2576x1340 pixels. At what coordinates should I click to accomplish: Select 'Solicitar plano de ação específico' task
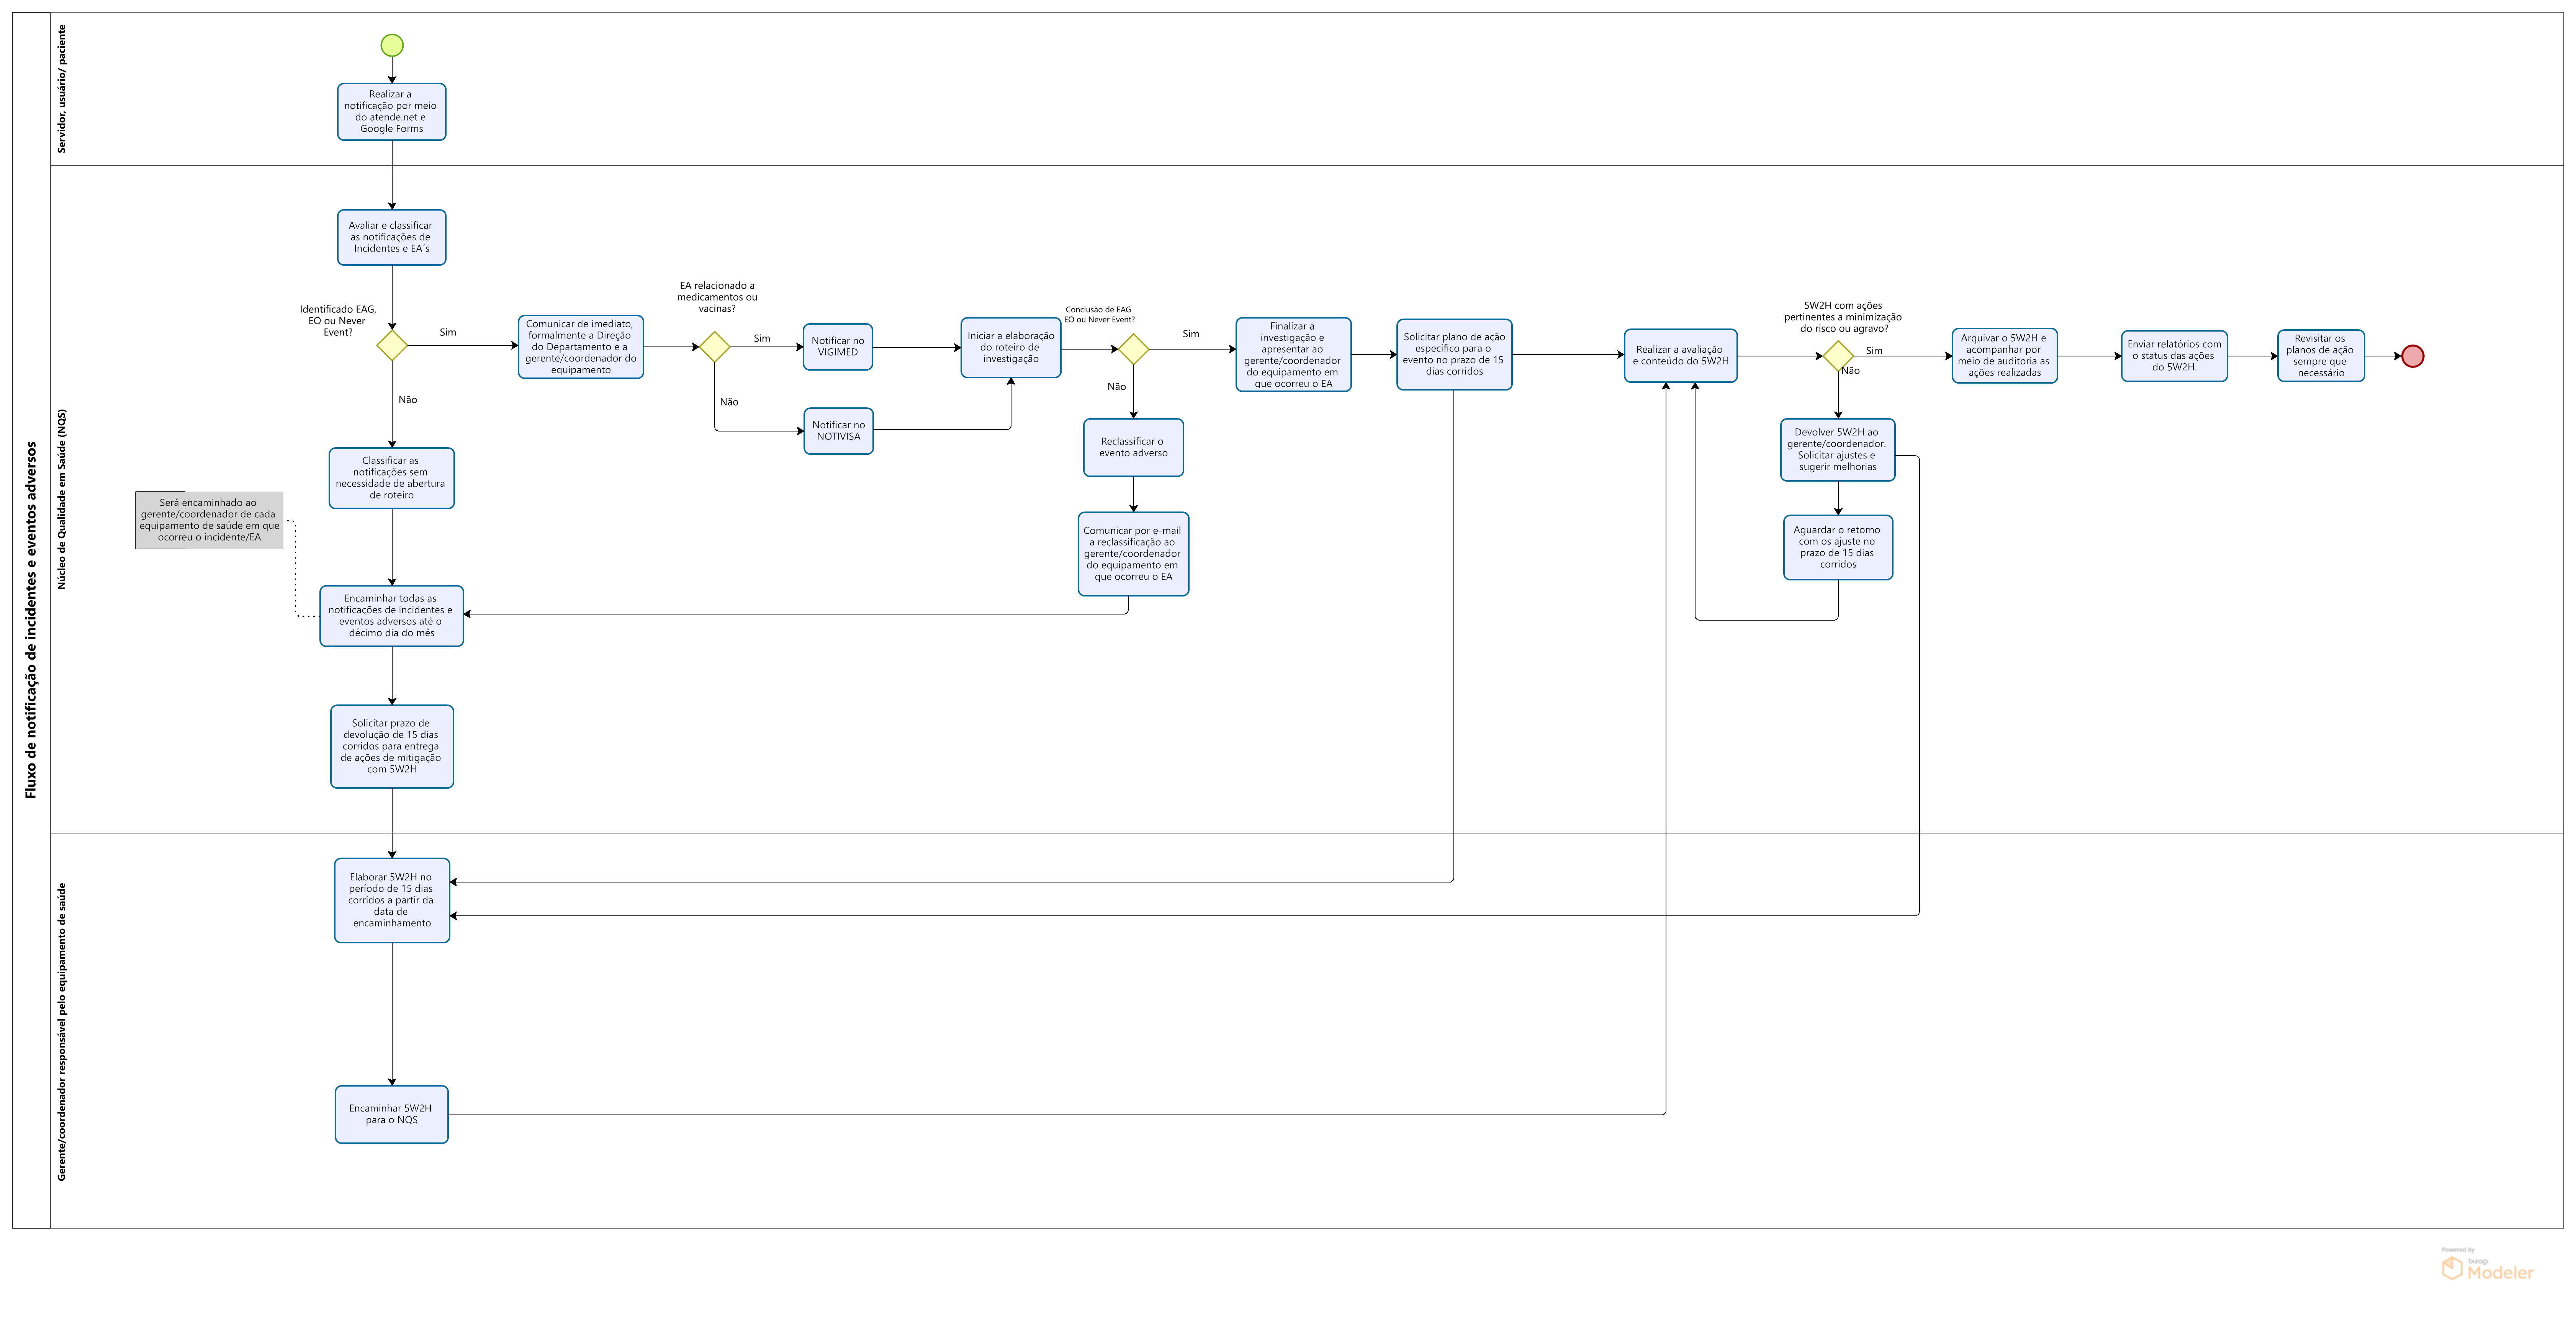click(1454, 354)
